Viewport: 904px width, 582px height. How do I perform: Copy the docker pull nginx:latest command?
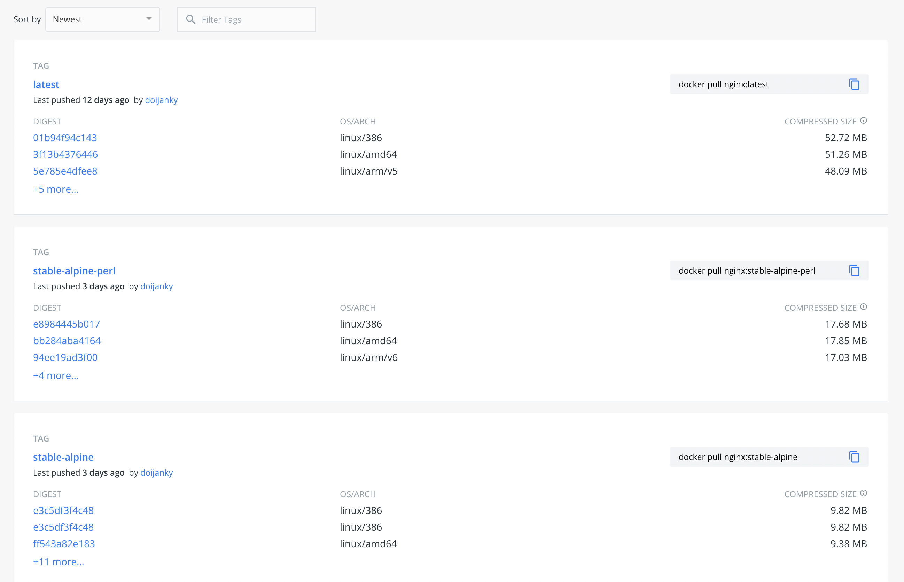click(854, 84)
